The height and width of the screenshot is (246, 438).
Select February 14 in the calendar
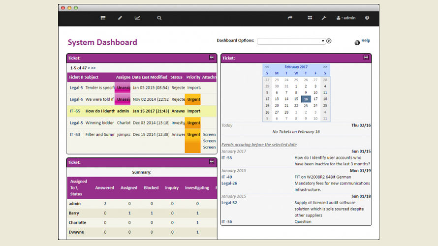(x=286, y=99)
